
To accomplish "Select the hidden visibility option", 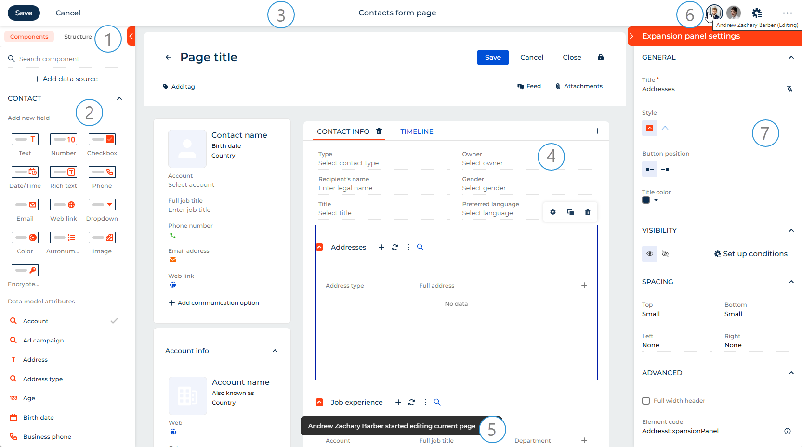I will point(665,253).
